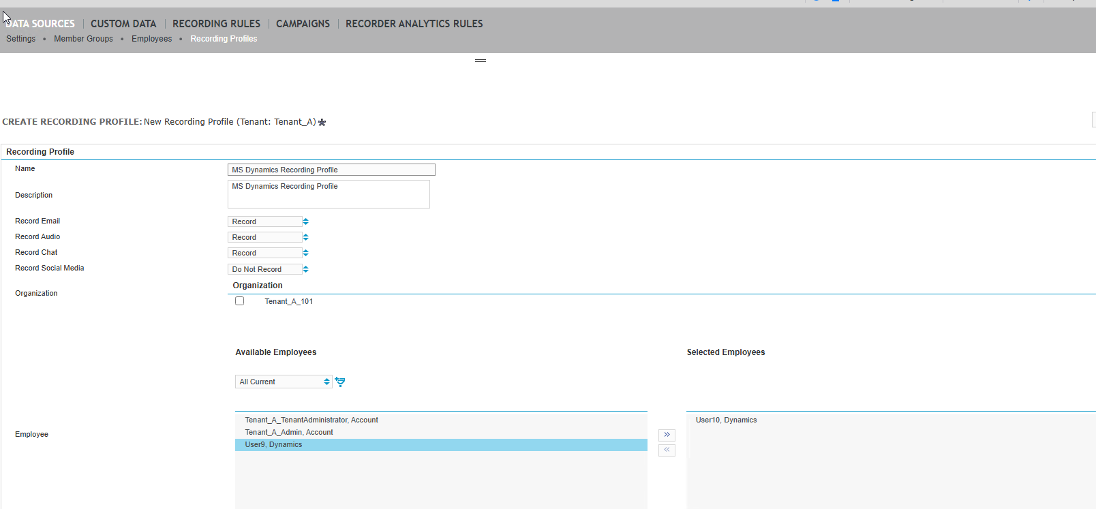Open the Campaigns menu
This screenshot has height=509, width=1096.
[x=303, y=24]
